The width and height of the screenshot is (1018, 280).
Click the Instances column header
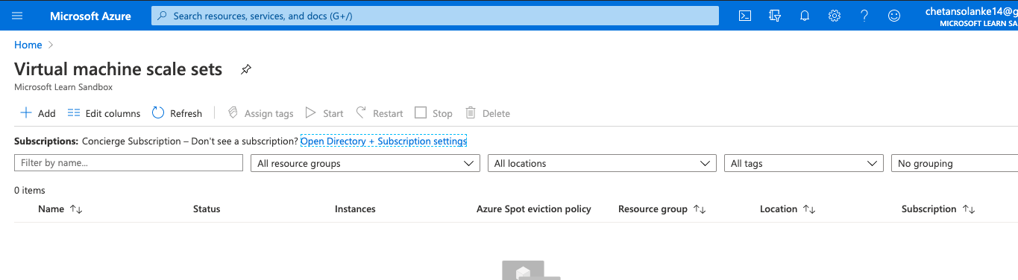click(x=355, y=209)
